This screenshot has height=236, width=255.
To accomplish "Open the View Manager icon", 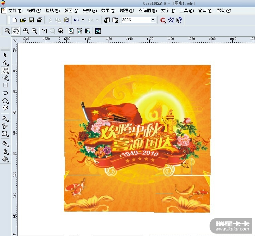I will (98, 31).
